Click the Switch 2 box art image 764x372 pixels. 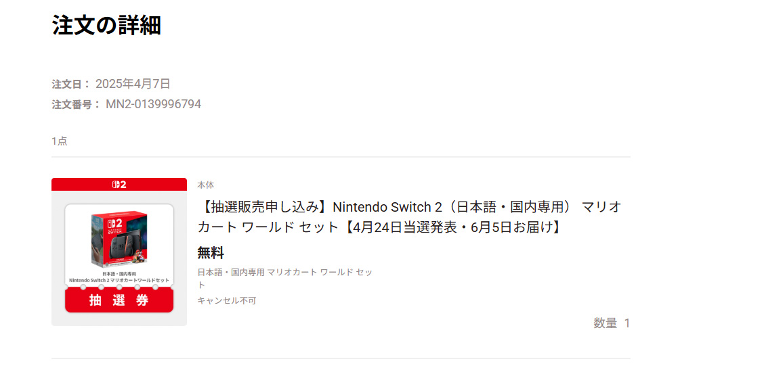[x=119, y=240]
